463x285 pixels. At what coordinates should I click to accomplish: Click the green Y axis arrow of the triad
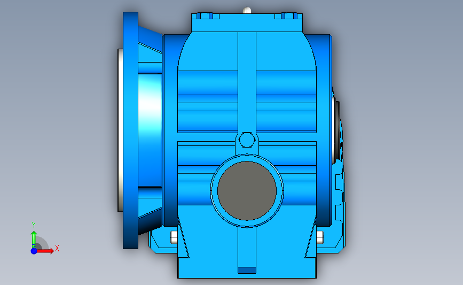[x=34, y=239]
